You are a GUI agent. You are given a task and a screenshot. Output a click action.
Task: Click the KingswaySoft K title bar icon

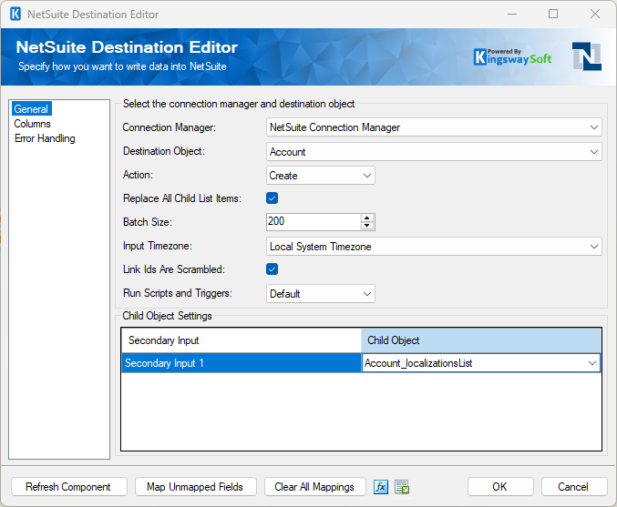pos(15,15)
